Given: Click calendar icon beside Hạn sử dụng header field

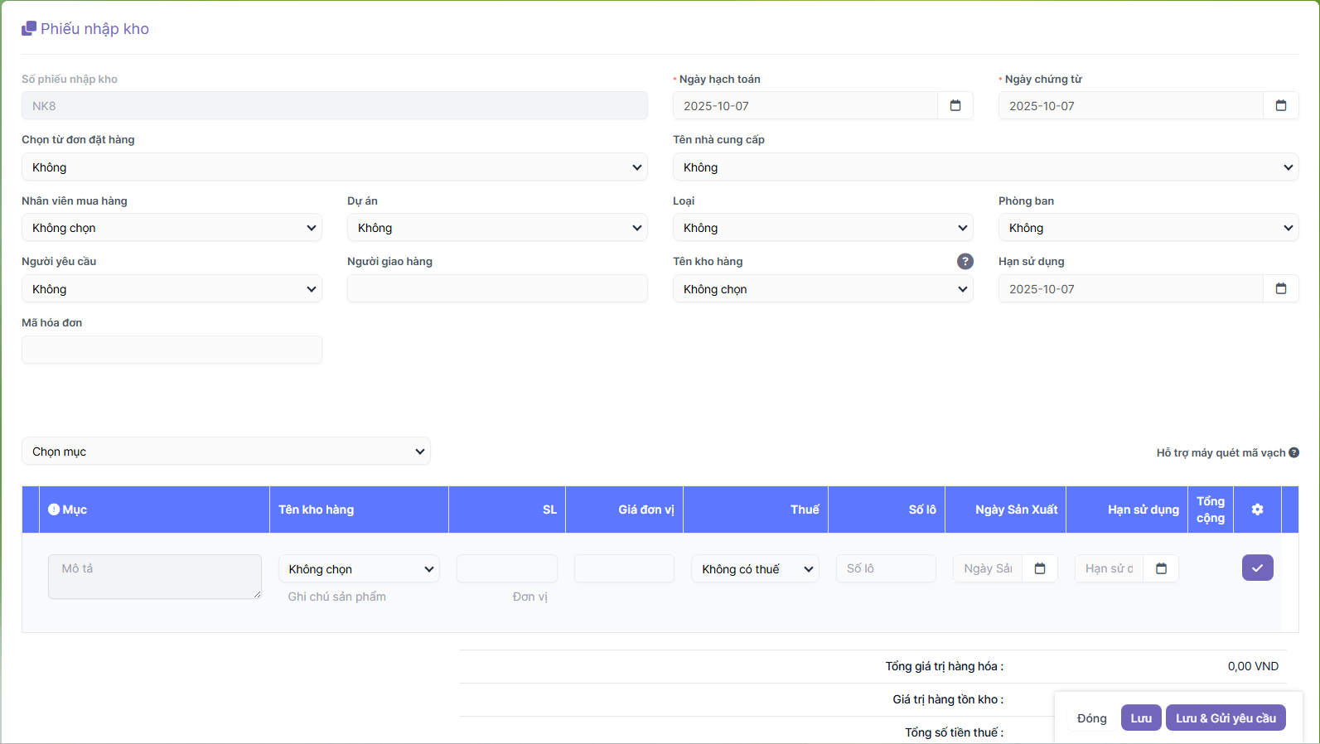Looking at the screenshot, I should pos(1280,289).
